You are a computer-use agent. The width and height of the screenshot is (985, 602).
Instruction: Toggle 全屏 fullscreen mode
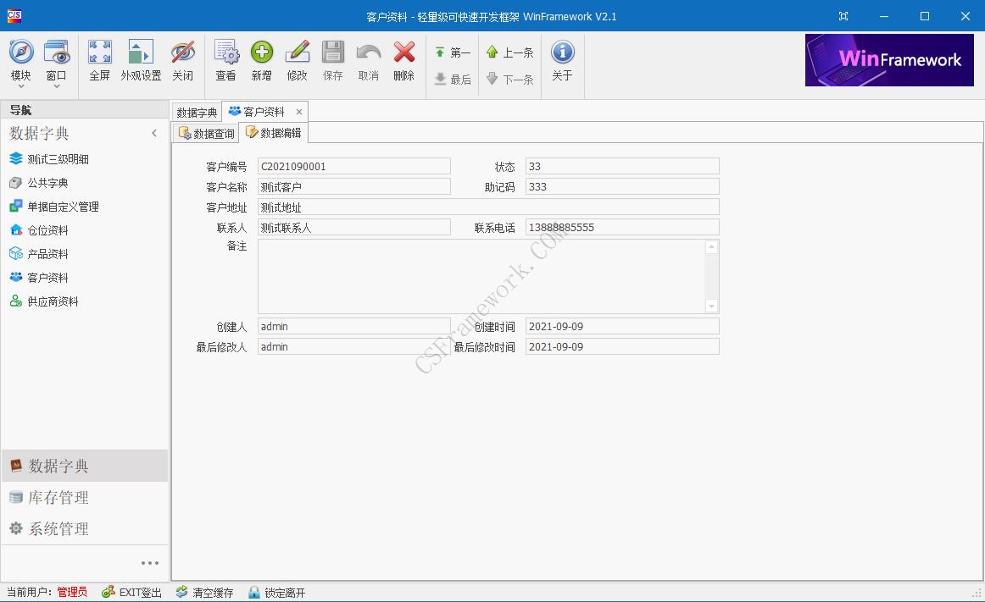point(99,59)
